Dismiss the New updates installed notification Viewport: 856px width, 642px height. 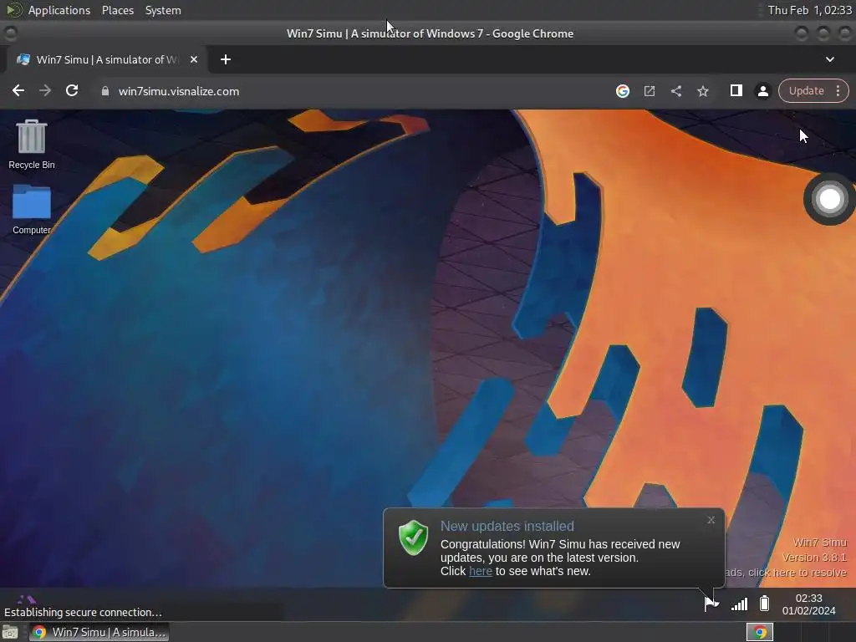click(711, 520)
